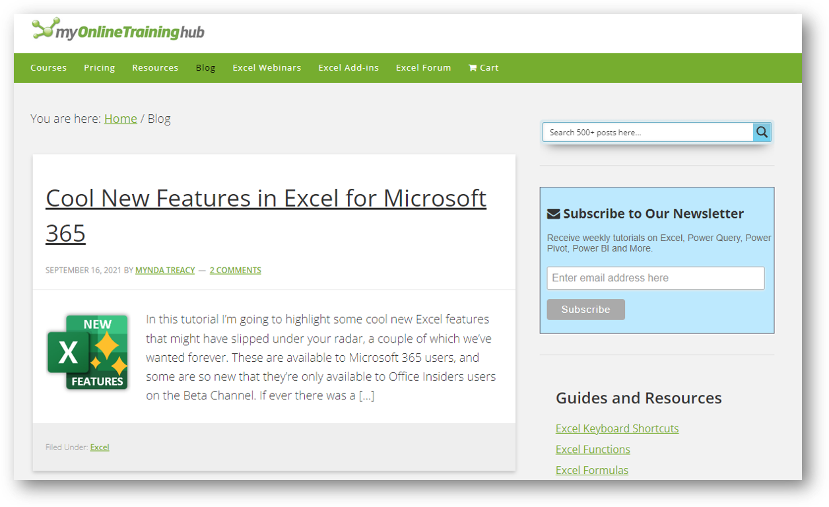829x507 pixels.
Task: View the 2 COMMENTS link
Action: (x=235, y=270)
